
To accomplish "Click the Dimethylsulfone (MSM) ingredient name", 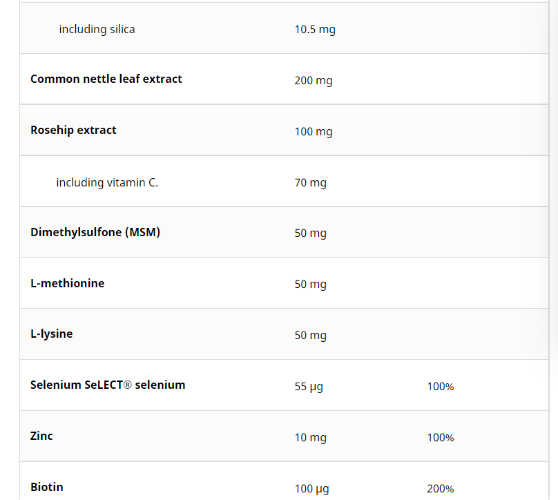I will 95,232.
